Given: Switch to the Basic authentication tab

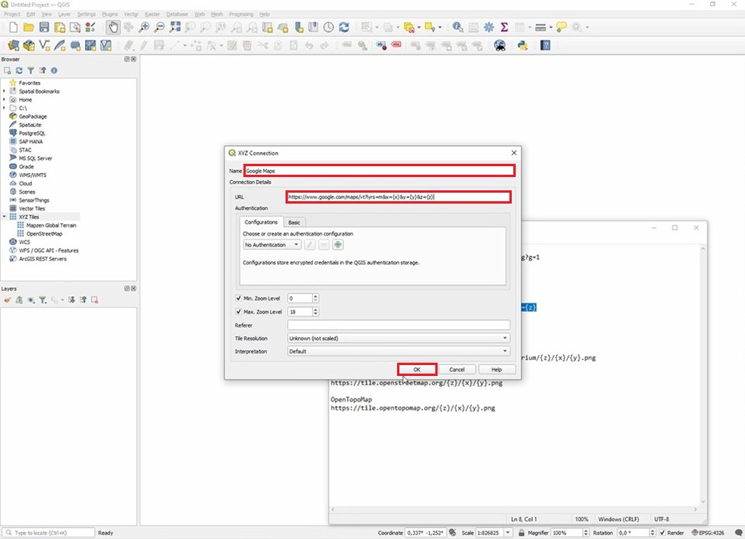Looking at the screenshot, I should [294, 222].
